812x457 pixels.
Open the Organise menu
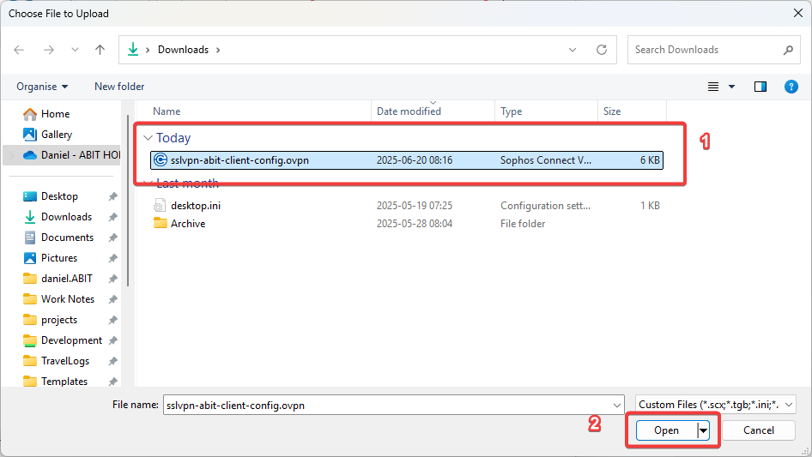42,87
